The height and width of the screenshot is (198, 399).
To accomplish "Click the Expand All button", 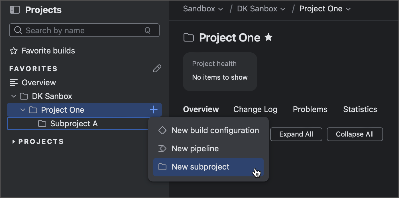I will click(296, 134).
